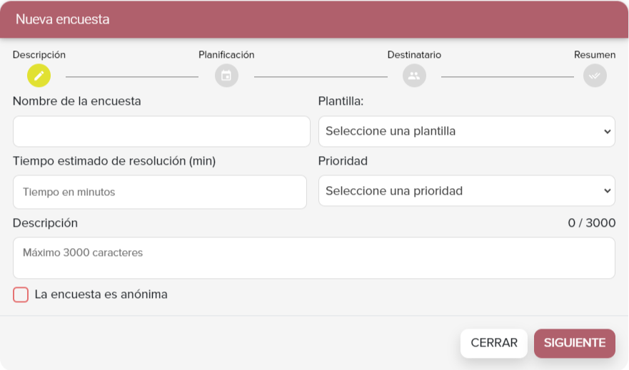
Task: Select the calendar Planificación step icon
Action: [226, 76]
